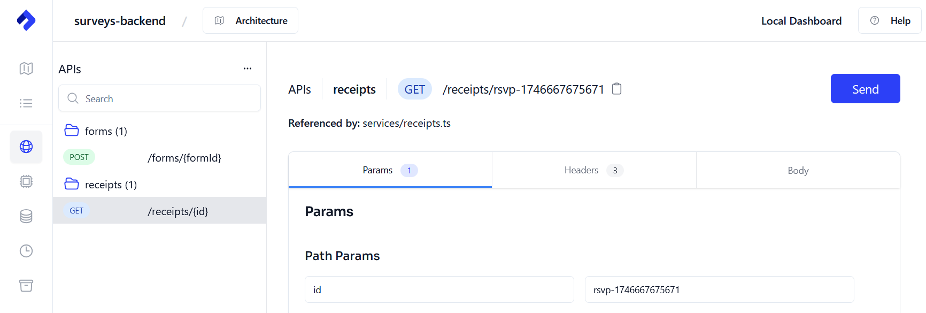Select the Params tab
This screenshot has width=926, height=313.
click(x=390, y=170)
